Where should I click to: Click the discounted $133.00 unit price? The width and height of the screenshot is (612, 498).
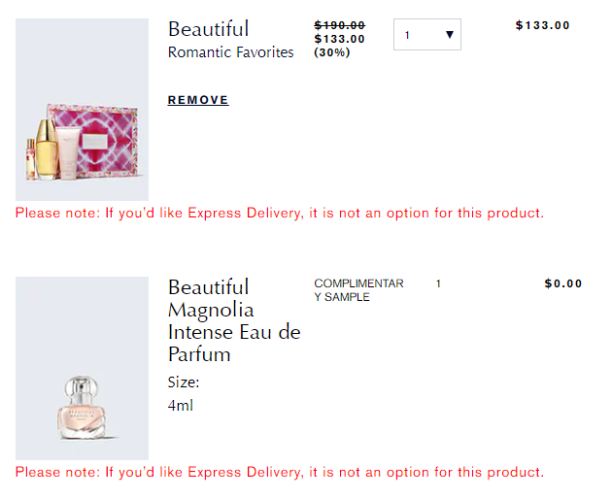pos(340,39)
